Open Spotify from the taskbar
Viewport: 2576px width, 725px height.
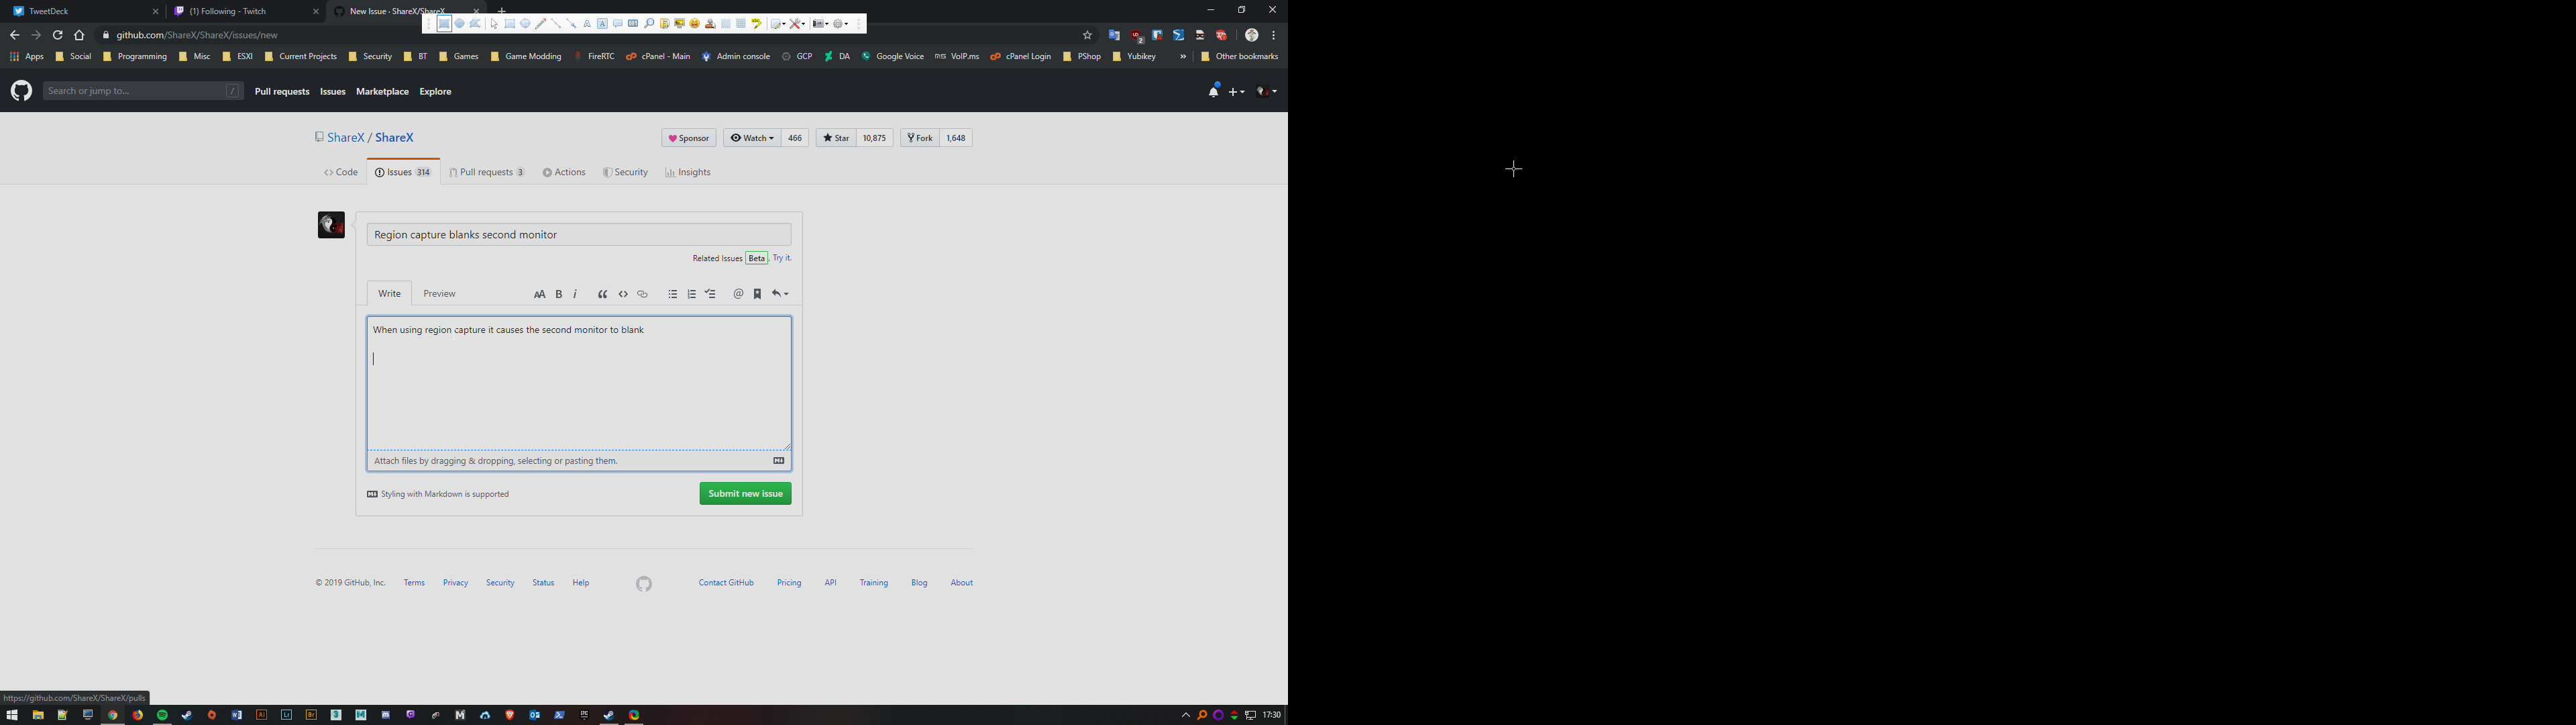[162, 715]
